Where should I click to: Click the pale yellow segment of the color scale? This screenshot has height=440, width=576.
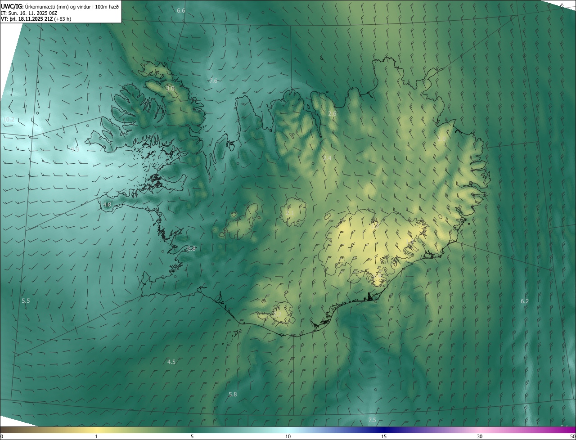(x=97, y=430)
